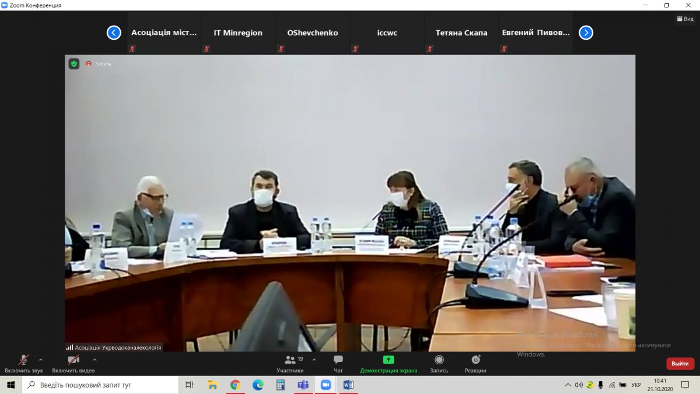
Task: Click the red Выйти leave button
Action: 680,364
